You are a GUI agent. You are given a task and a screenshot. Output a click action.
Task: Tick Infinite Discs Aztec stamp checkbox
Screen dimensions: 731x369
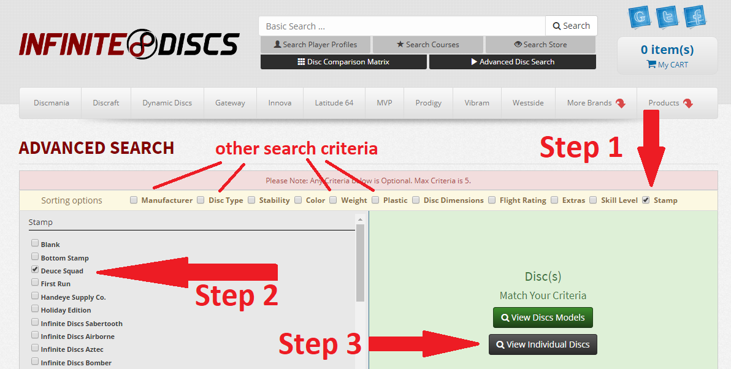click(35, 348)
